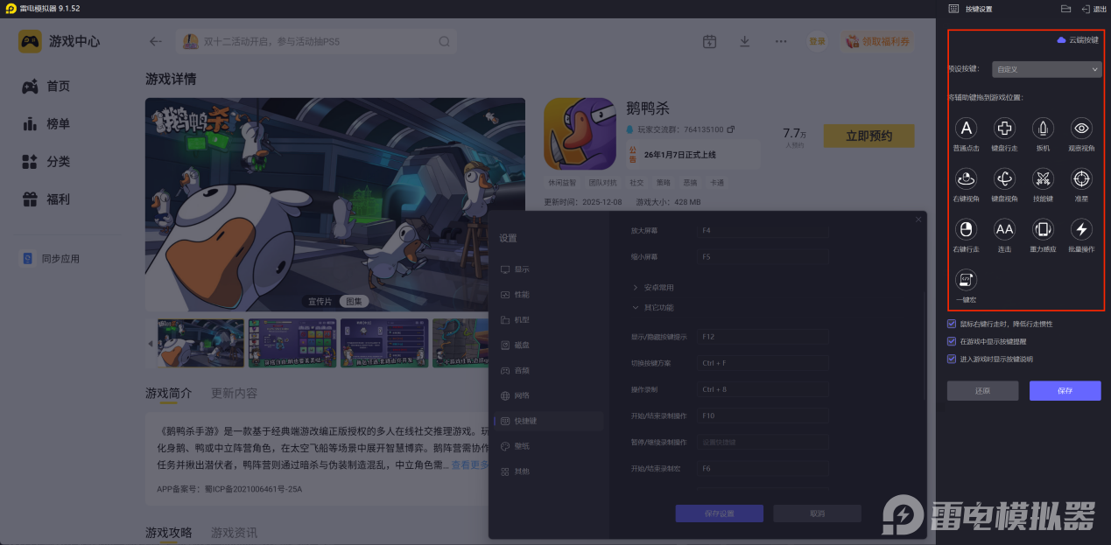The height and width of the screenshot is (545, 1111).
Task: Open the downloads arrow icon
Action: pos(745,41)
